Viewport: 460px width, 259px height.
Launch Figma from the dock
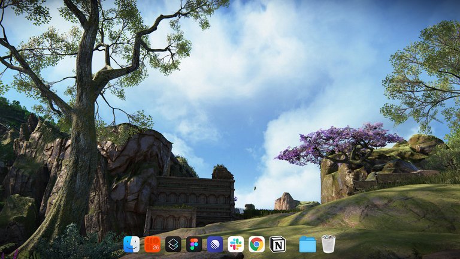[x=194, y=245]
